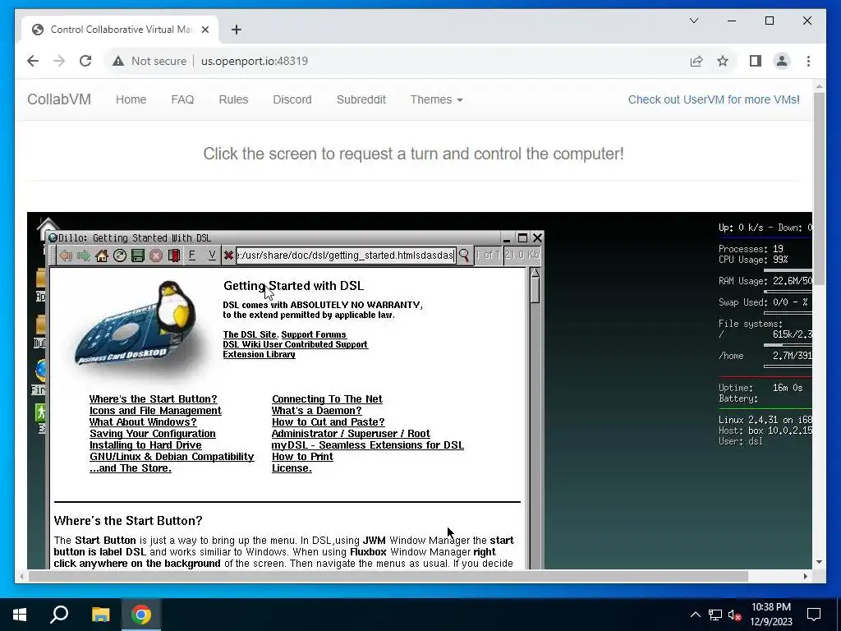The height and width of the screenshot is (631, 841).
Task: Open The DSL Site link
Action: [250, 334]
